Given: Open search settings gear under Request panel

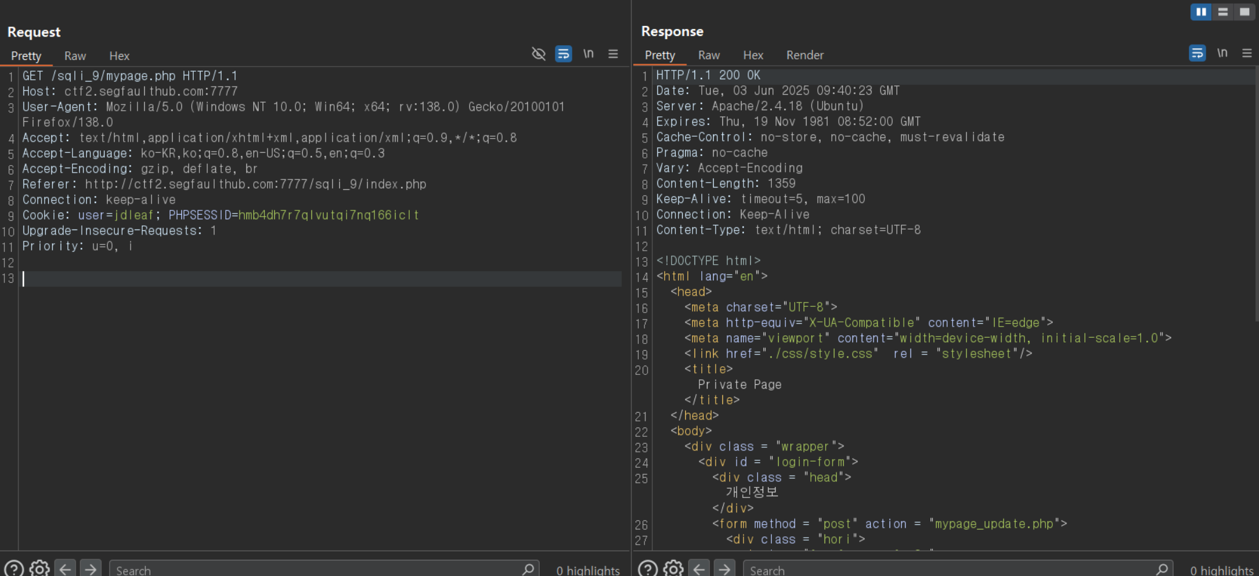Looking at the screenshot, I should coord(40,569).
